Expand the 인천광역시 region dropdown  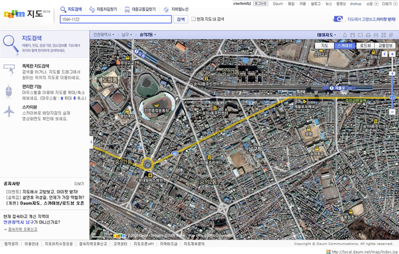(x=104, y=34)
